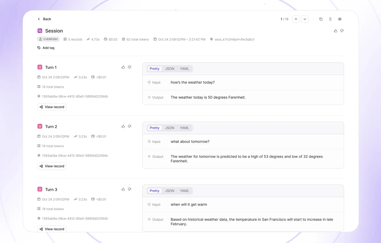Switch Turn 1 to YAML view

tap(185, 69)
